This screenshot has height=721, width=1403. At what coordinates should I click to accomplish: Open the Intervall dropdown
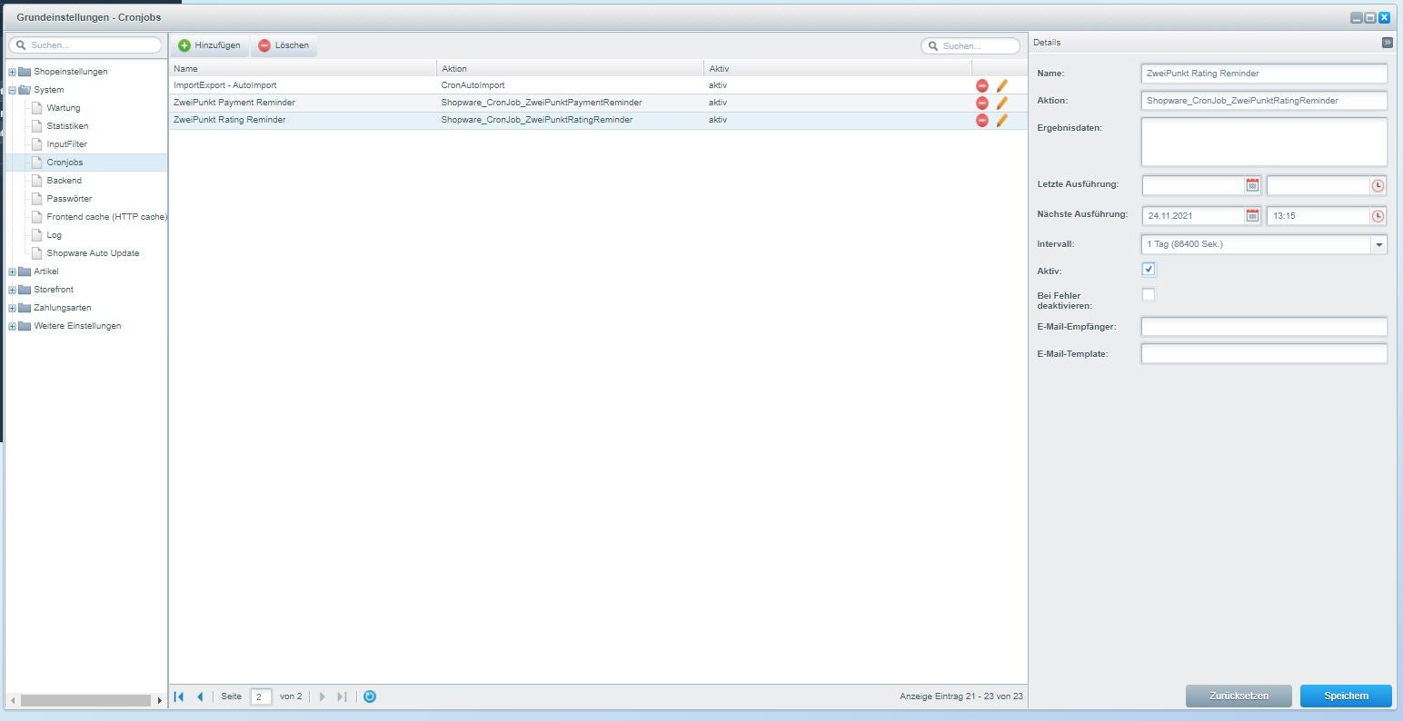pyautogui.click(x=1379, y=244)
